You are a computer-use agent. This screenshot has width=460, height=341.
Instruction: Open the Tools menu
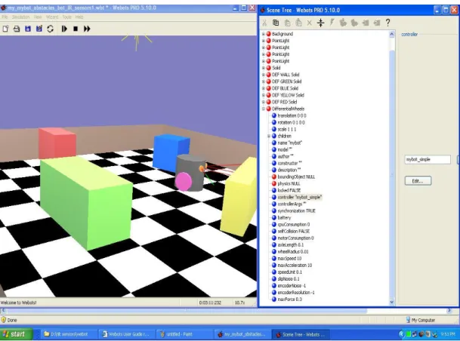[67, 17]
